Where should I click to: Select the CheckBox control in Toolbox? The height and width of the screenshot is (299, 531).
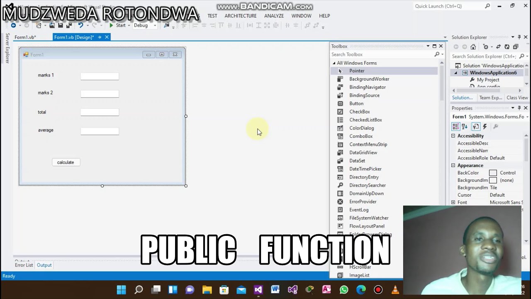coord(384,112)
